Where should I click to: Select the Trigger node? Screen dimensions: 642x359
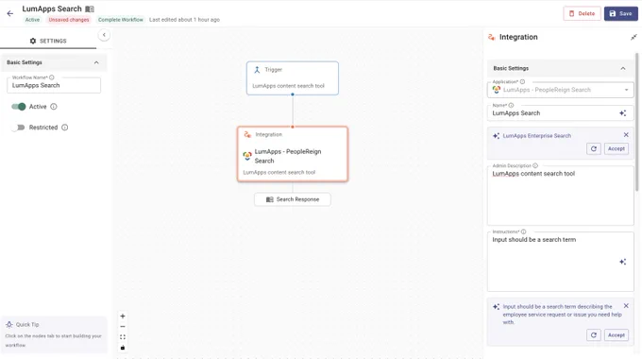click(293, 77)
